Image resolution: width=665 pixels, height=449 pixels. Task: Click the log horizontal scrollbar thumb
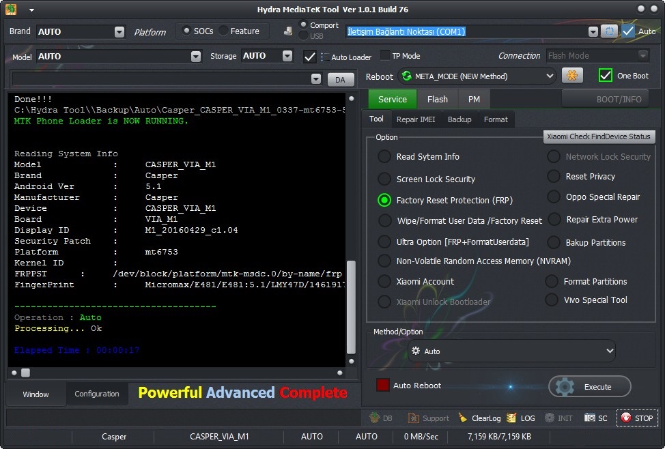[26, 373]
